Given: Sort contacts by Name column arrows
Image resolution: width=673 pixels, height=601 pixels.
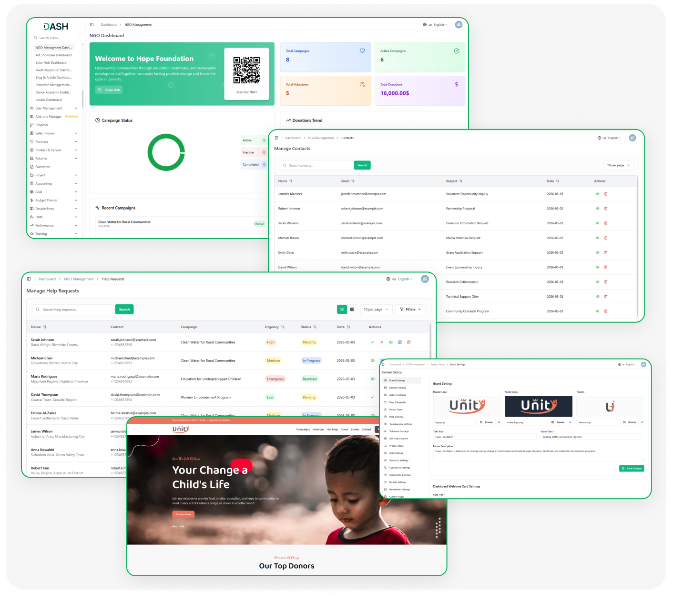Looking at the screenshot, I should (x=291, y=181).
